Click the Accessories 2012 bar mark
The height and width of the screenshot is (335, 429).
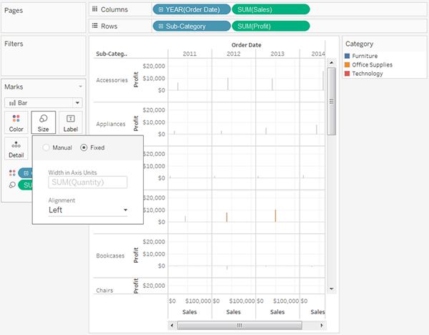coord(227,84)
